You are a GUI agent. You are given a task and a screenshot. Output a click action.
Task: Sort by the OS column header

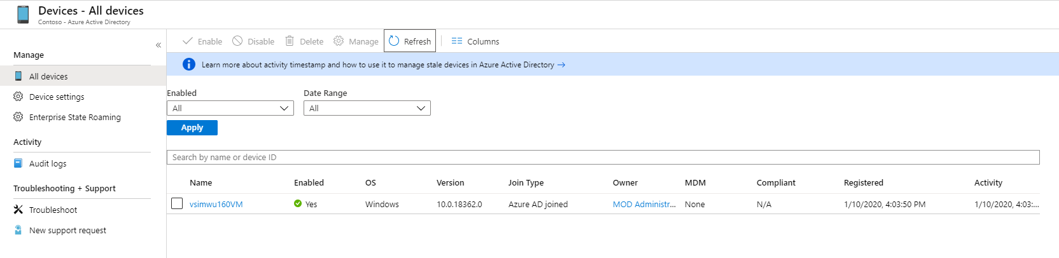coord(370,182)
